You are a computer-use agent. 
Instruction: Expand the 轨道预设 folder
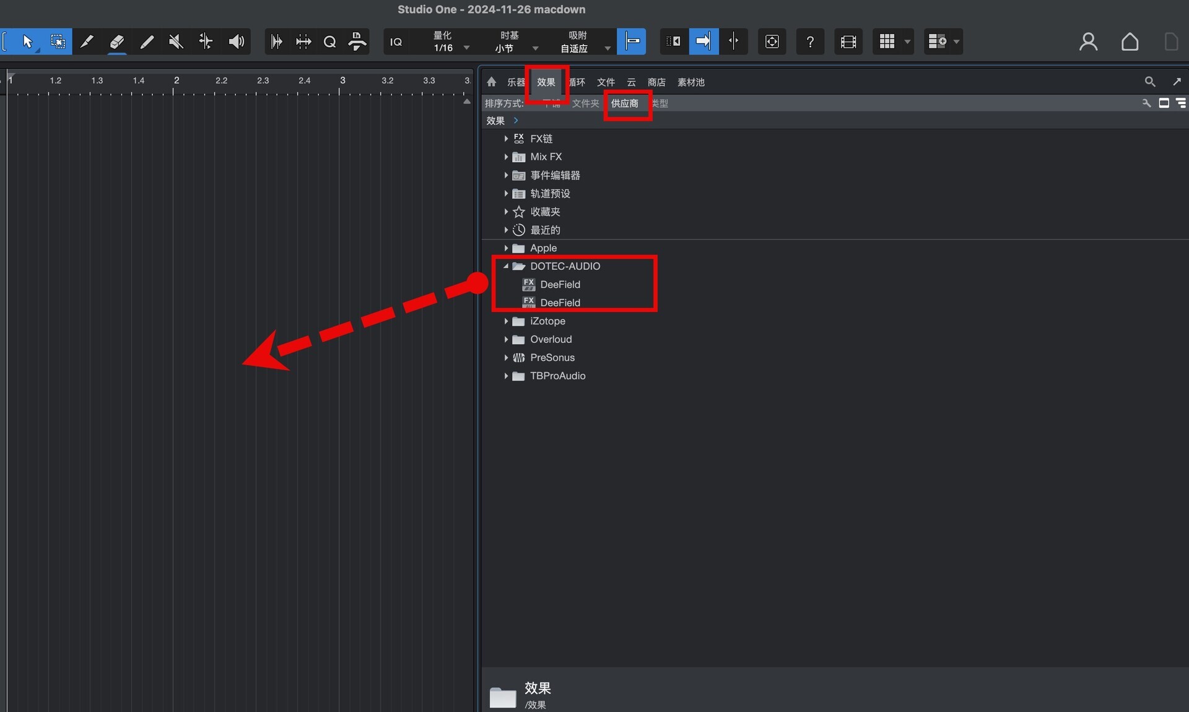(506, 194)
